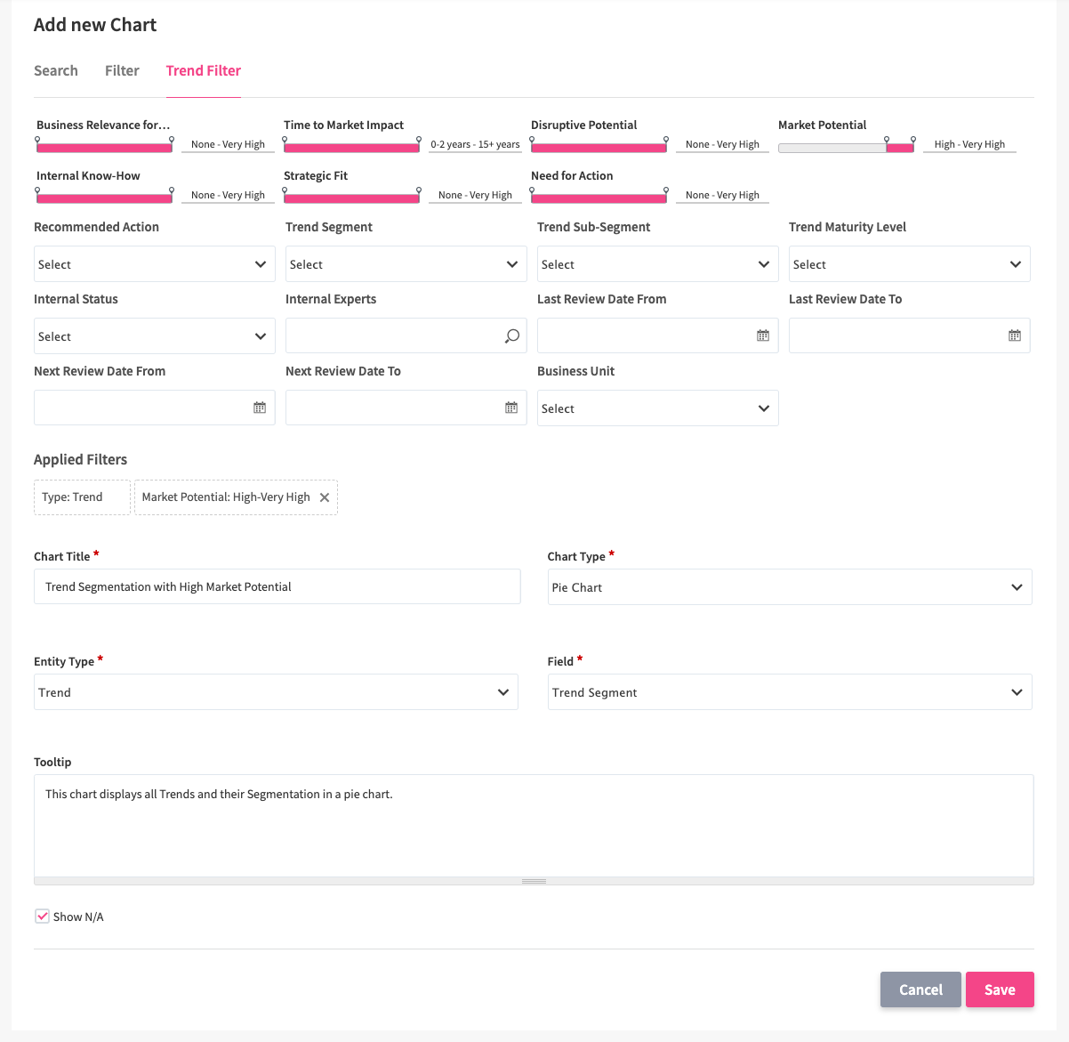Image resolution: width=1069 pixels, height=1042 pixels.
Task: Switch to the Search tab
Action: [x=56, y=70]
